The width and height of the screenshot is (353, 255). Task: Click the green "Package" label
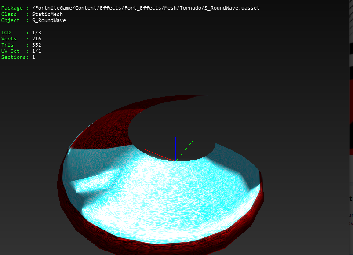[x=12, y=8]
